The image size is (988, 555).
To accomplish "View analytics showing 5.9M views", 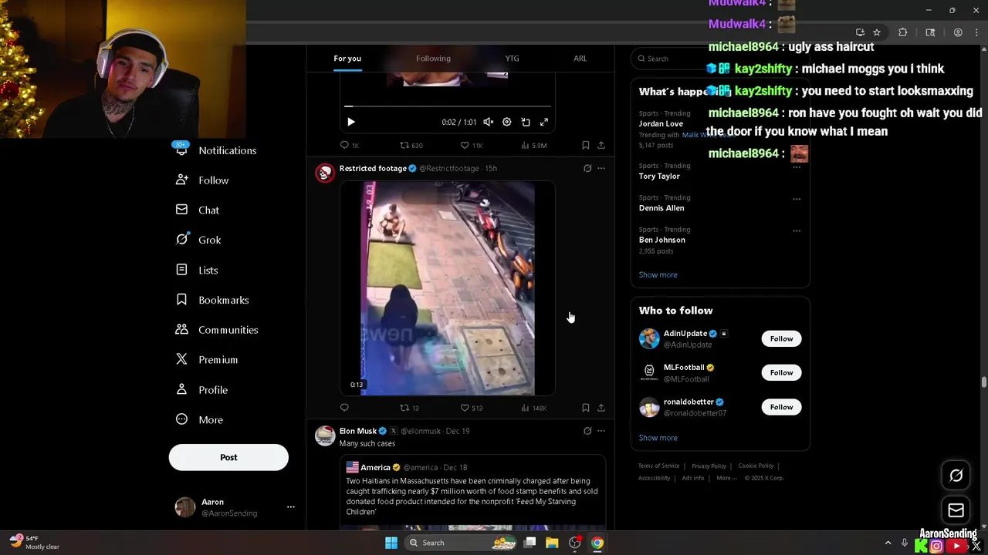I will point(534,145).
